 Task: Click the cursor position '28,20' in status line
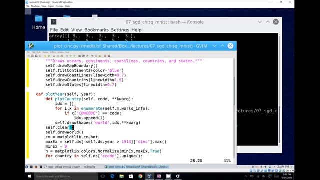click(x=196, y=161)
